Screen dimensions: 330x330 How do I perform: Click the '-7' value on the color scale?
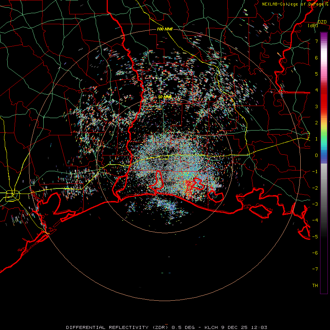point(315,269)
